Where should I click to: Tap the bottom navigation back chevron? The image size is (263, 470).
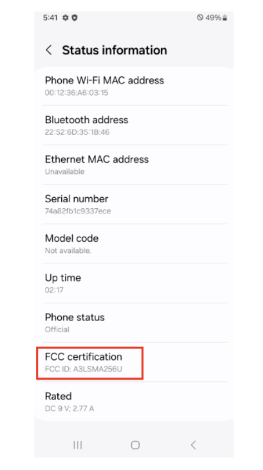(193, 445)
